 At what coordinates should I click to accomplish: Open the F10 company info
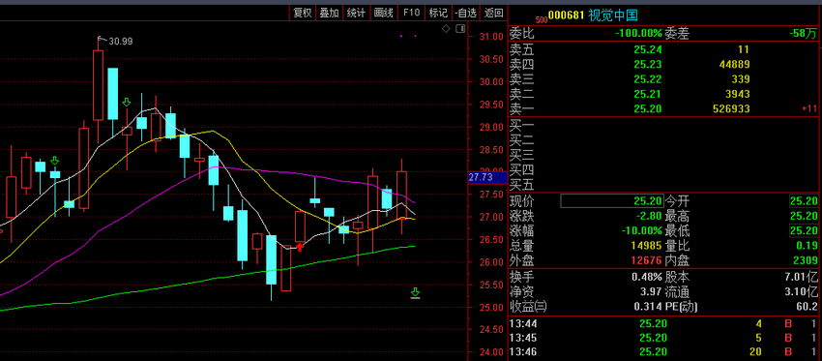(412, 14)
